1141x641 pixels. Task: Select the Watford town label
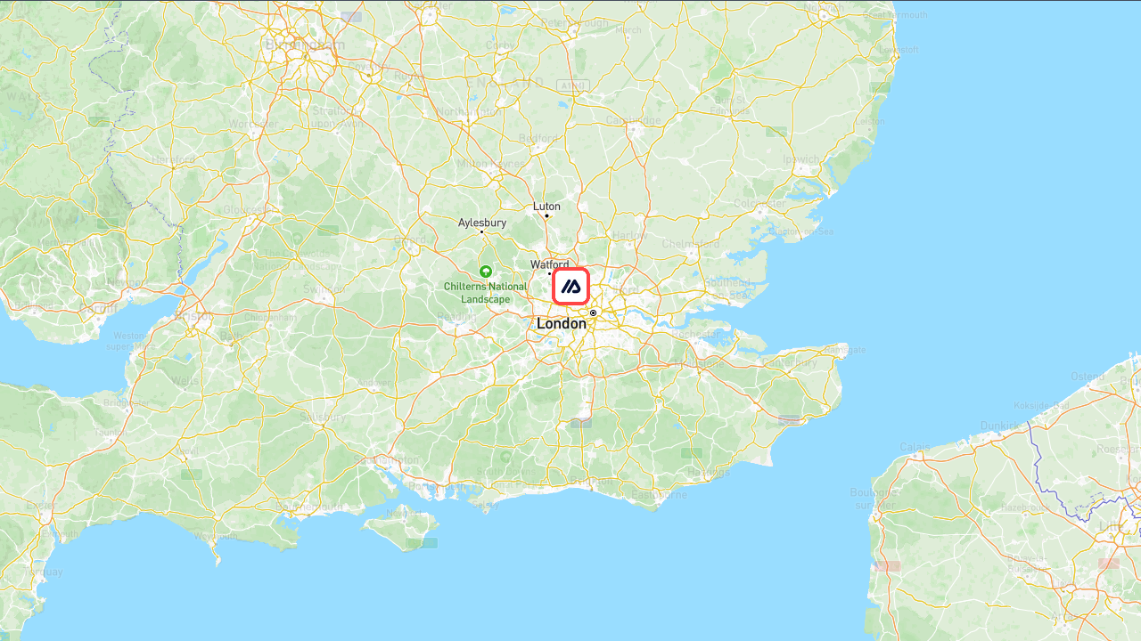pos(549,264)
